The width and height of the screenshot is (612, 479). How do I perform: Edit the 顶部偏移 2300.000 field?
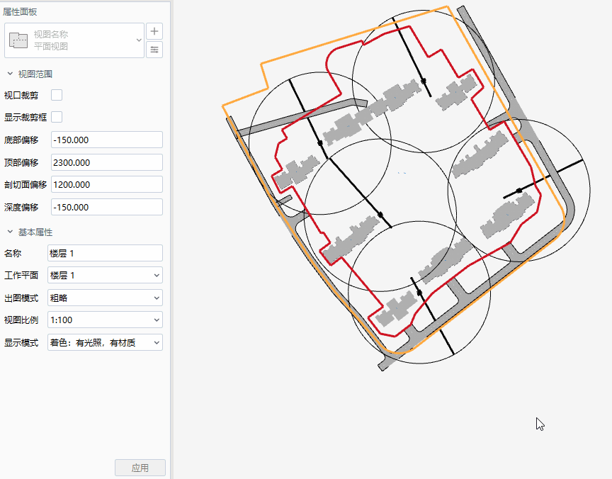tap(106, 162)
